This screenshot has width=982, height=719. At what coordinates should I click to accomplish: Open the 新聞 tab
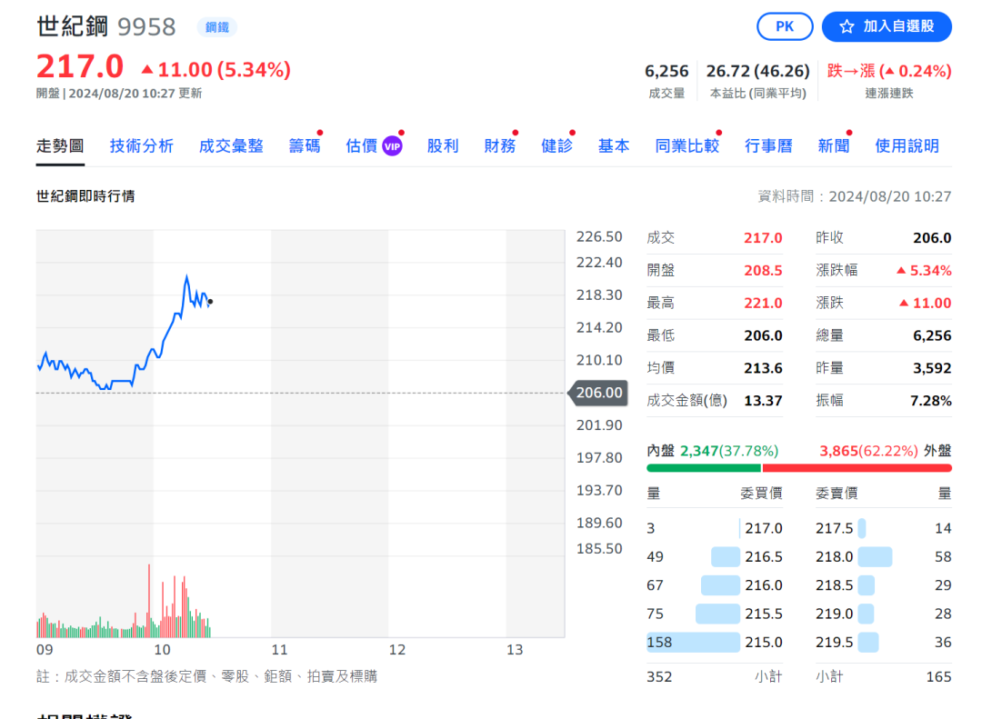(x=834, y=146)
